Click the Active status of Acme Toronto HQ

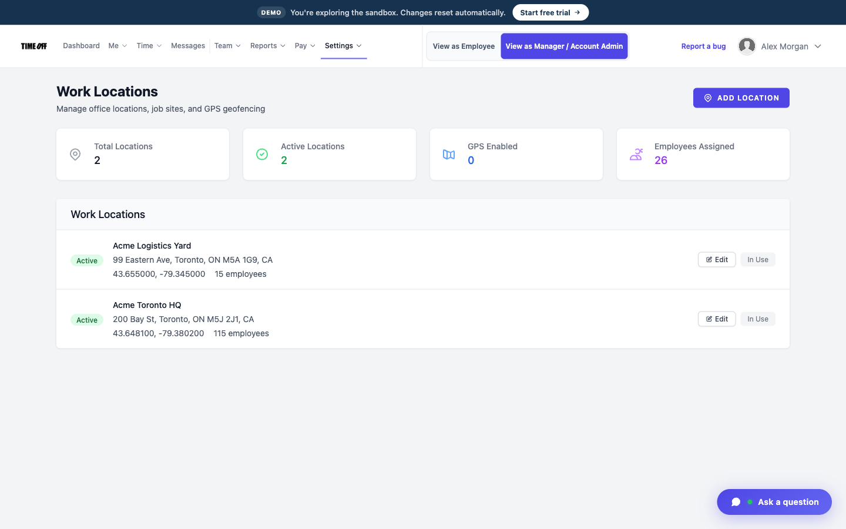point(87,320)
